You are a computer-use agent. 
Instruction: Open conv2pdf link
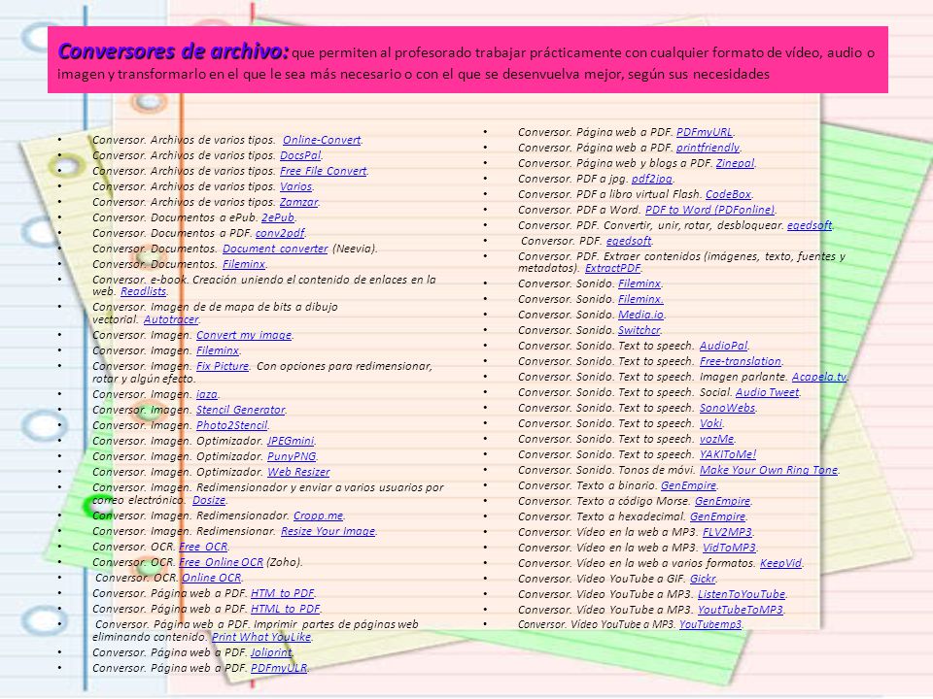tap(280, 233)
